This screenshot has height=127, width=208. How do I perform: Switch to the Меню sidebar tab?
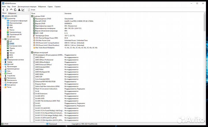coord(4,13)
